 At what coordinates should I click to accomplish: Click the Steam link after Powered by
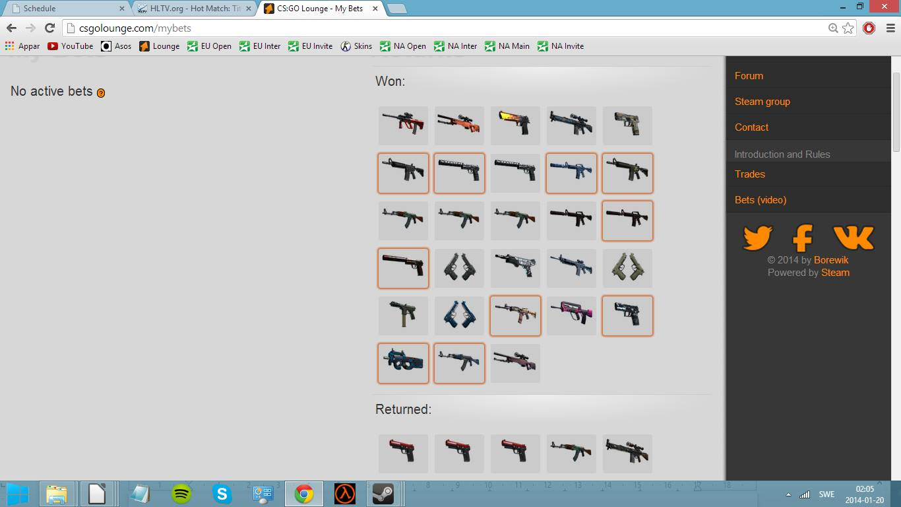[835, 273]
